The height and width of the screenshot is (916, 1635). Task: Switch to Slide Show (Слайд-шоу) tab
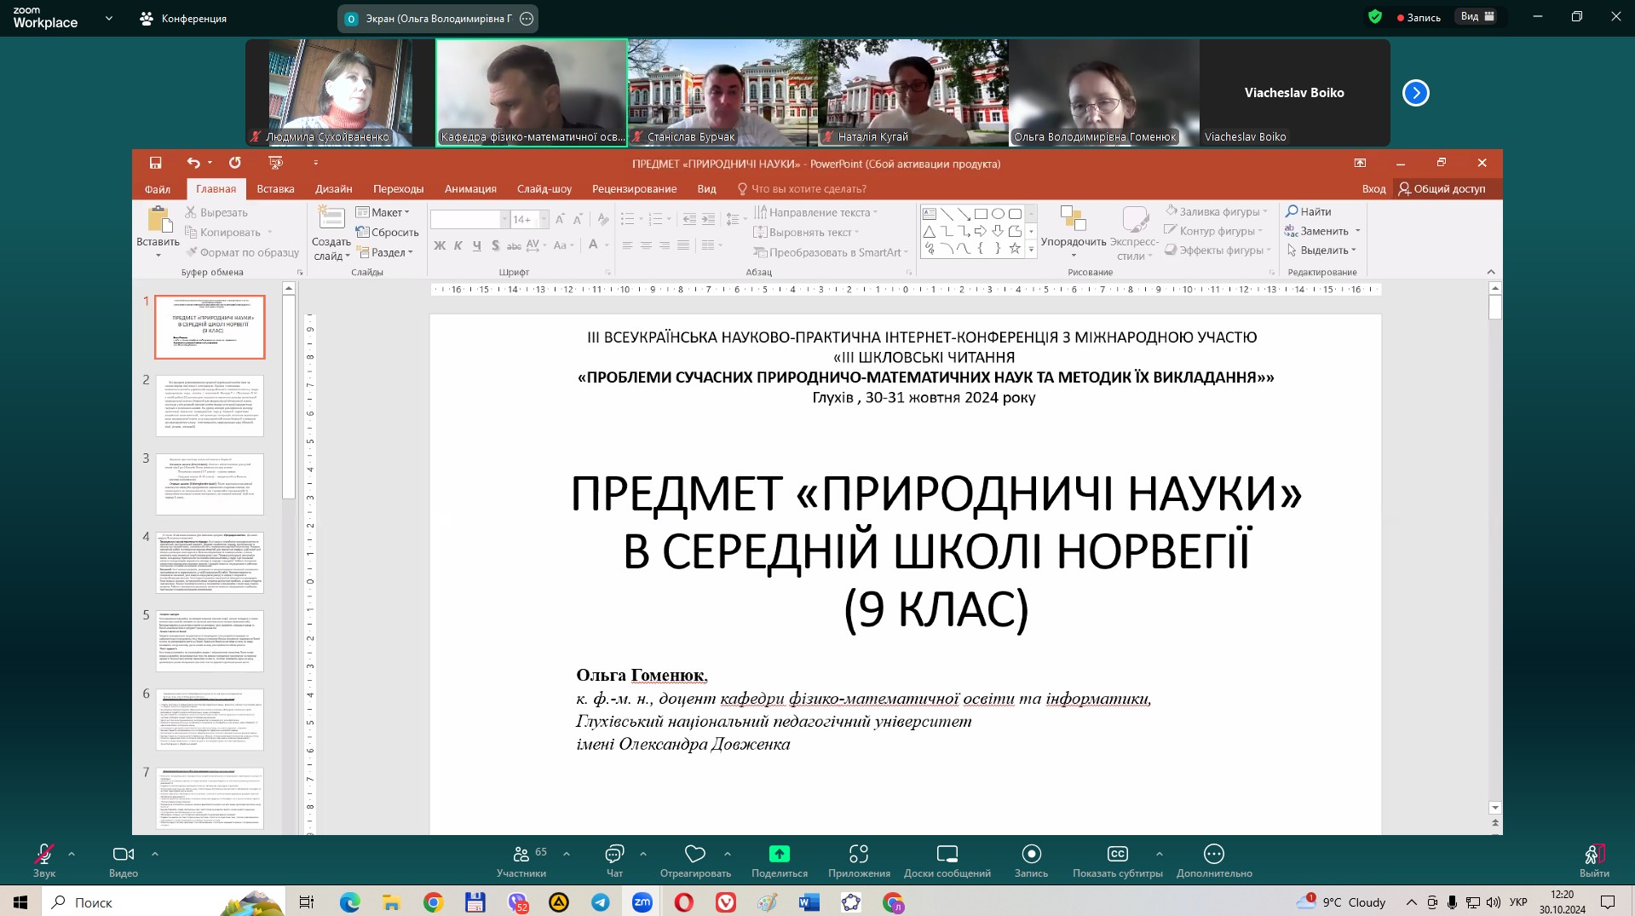tap(544, 189)
